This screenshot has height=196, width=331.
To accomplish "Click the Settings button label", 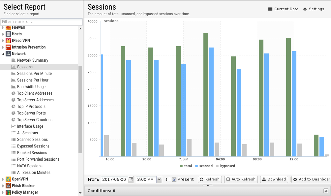I will 316,9.
